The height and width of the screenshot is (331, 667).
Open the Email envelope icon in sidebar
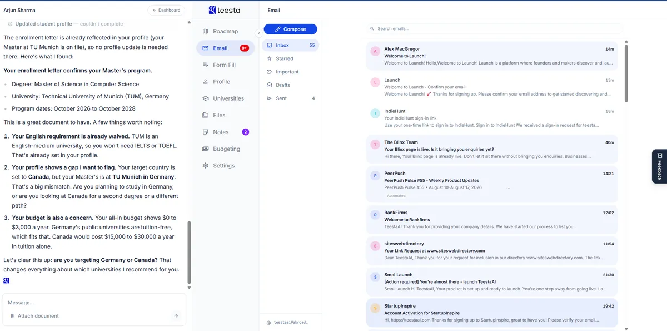206,48
